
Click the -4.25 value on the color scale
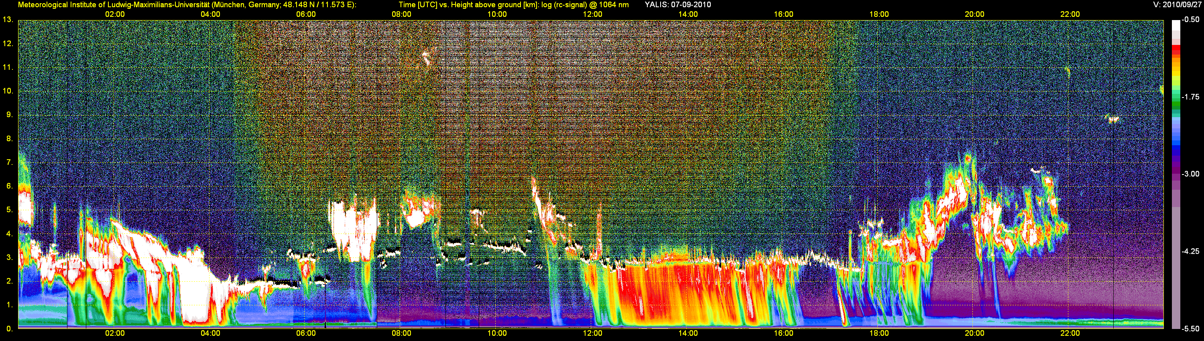click(1191, 251)
